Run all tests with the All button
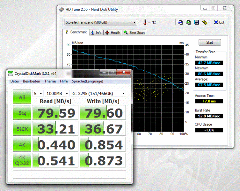240x191 pixels. pos(22,97)
